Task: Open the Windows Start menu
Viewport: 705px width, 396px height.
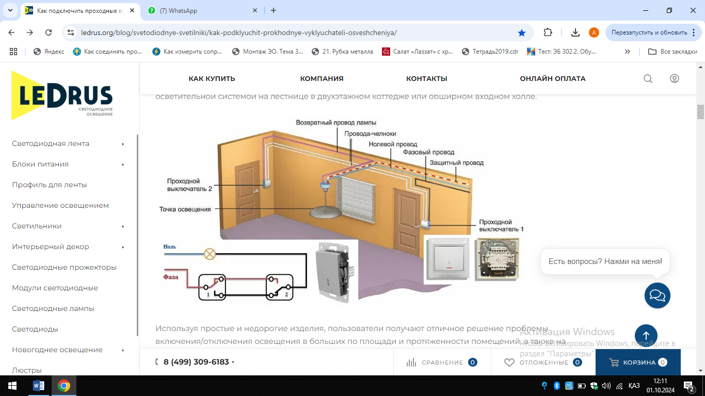Action: pyautogui.click(x=12, y=386)
